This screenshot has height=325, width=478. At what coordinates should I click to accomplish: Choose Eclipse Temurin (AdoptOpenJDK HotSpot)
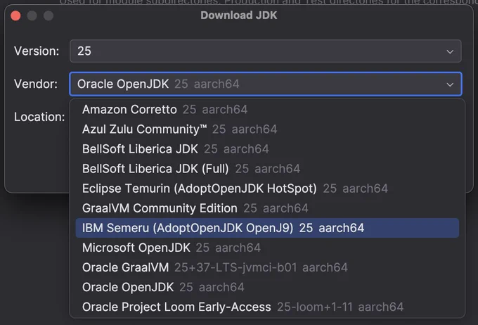[267, 189]
